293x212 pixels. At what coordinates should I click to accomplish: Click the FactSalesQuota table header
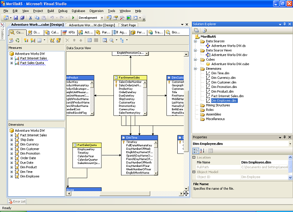(x=87, y=145)
